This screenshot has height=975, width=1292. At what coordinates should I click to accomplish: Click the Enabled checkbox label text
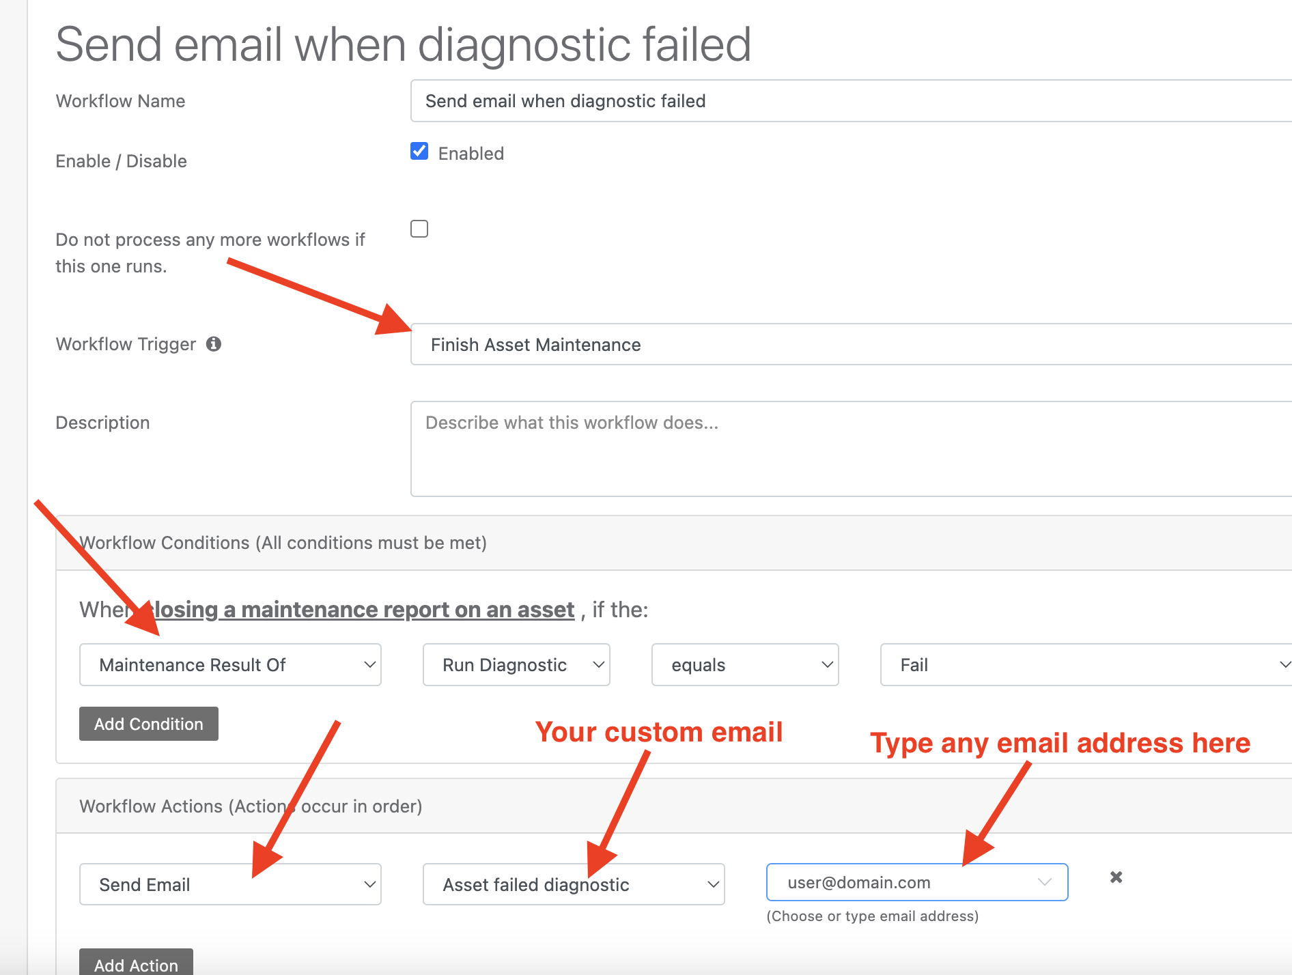click(471, 154)
